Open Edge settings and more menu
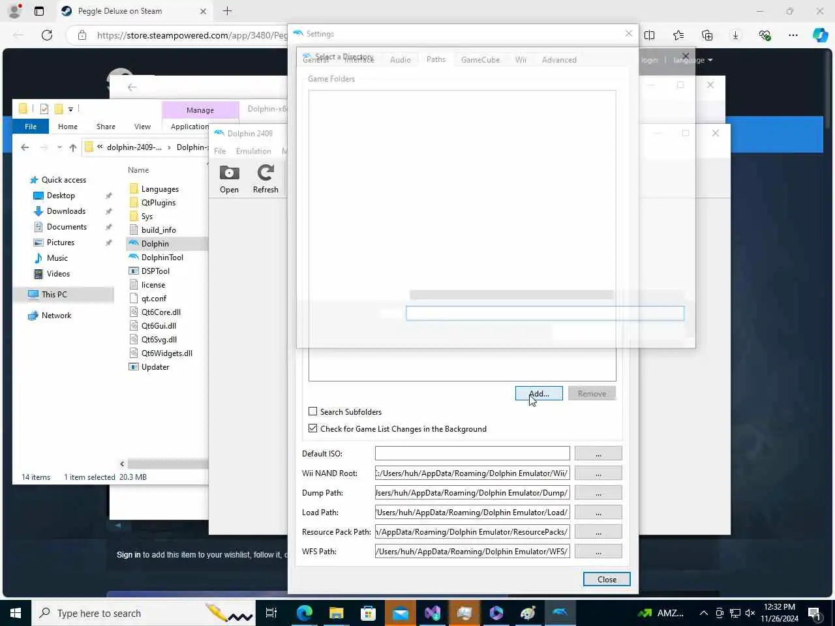Screen dimensions: 835x626 point(793,35)
